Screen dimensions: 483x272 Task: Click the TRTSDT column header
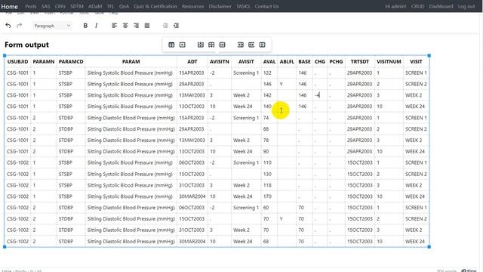(x=360, y=62)
